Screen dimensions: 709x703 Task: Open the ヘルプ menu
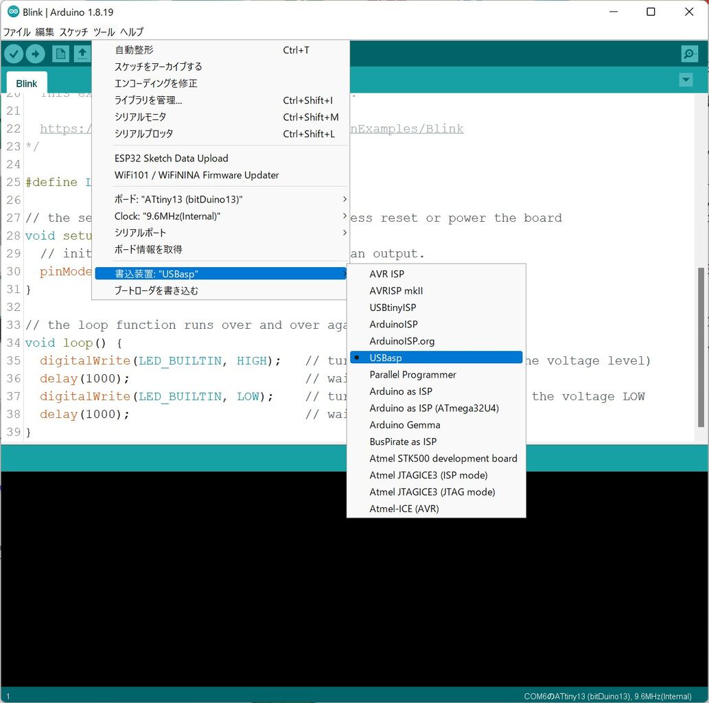[132, 32]
